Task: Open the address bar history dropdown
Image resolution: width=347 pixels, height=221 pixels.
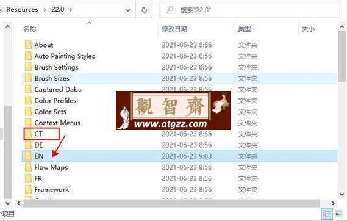Action: 127,10
